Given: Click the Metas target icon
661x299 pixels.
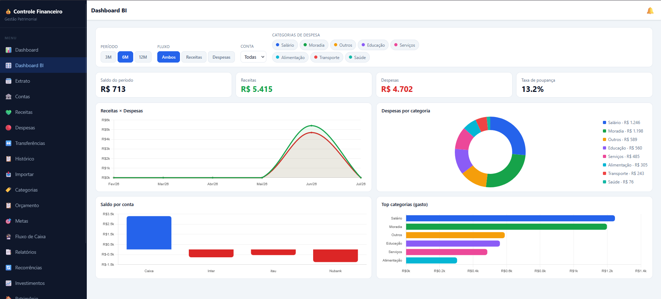Looking at the screenshot, I should (9, 221).
